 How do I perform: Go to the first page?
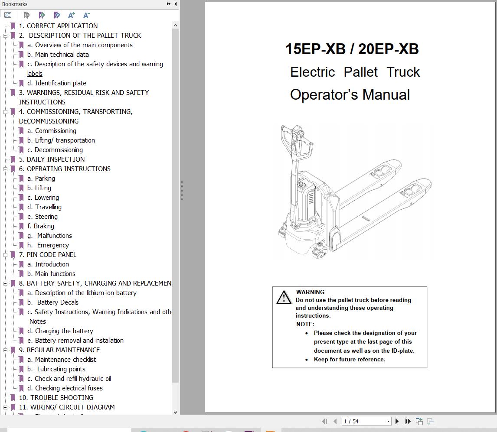(324, 421)
